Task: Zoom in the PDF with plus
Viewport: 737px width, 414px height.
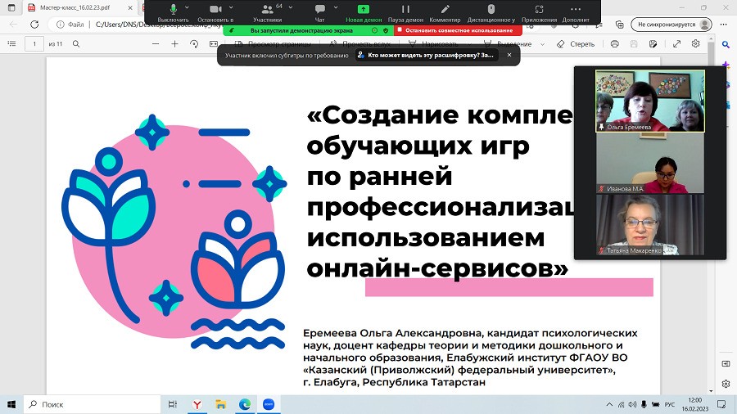Action: click(x=175, y=43)
